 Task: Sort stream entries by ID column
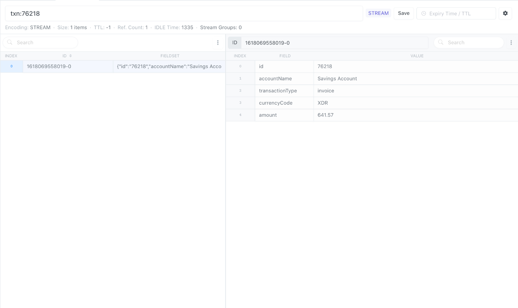click(x=70, y=56)
